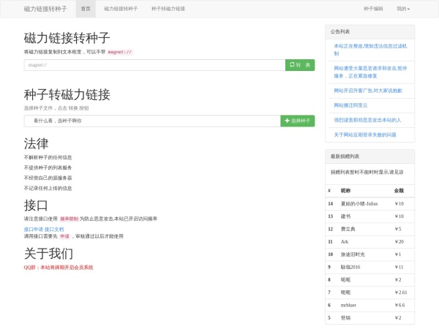Image resolution: width=439 pixels, height=329 pixels.
Task: Go to 磁力链接转种子 nav tab
Action: [121, 9]
